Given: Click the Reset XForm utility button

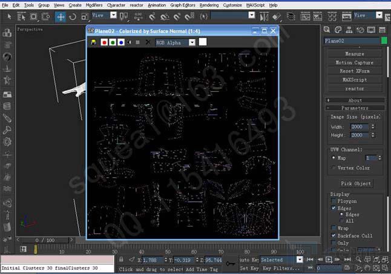Looking at the screenshot, I should pyautogui.click(x=355, y=71).
